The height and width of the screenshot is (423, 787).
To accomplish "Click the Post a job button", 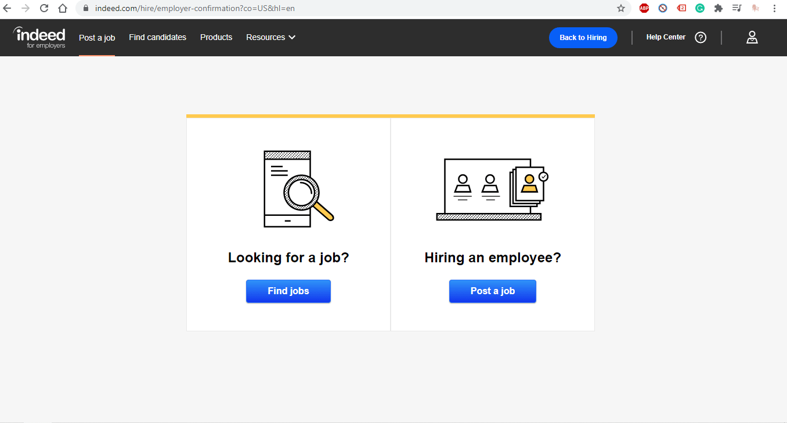I will pyautogui.click(x=492, y=291).
